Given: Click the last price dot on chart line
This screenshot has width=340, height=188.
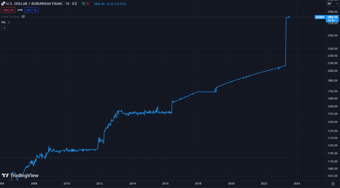Looking at the screenshot, I should 290,17.
